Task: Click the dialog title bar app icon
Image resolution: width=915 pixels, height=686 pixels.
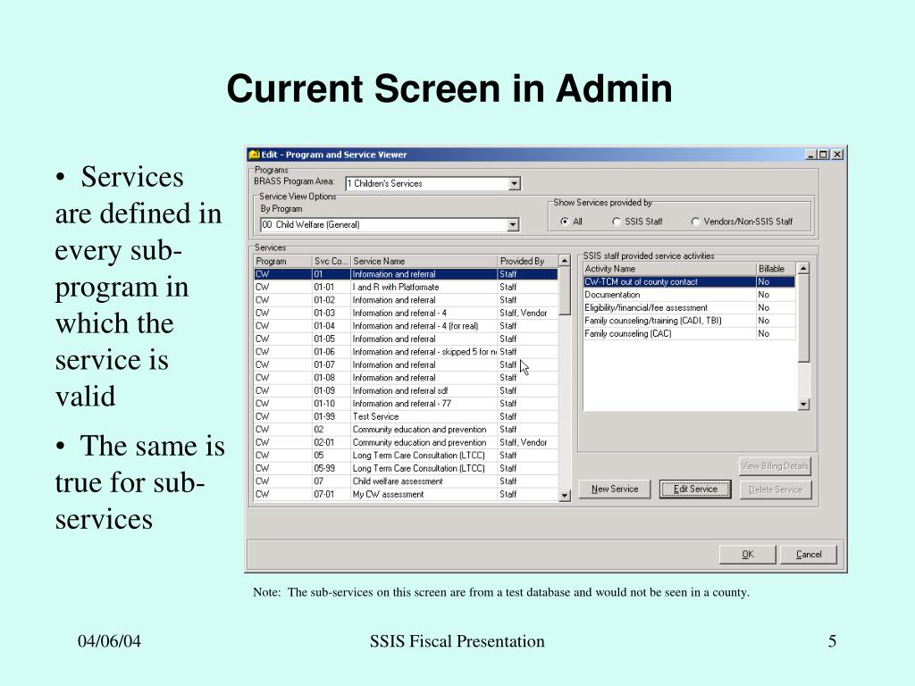Action: click(x=254, y=155)
